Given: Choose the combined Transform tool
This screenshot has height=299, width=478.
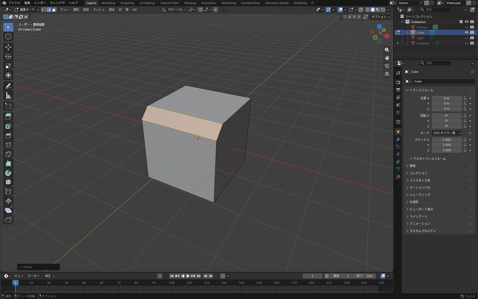Looking at the screenshot, I should click(8, 75).
